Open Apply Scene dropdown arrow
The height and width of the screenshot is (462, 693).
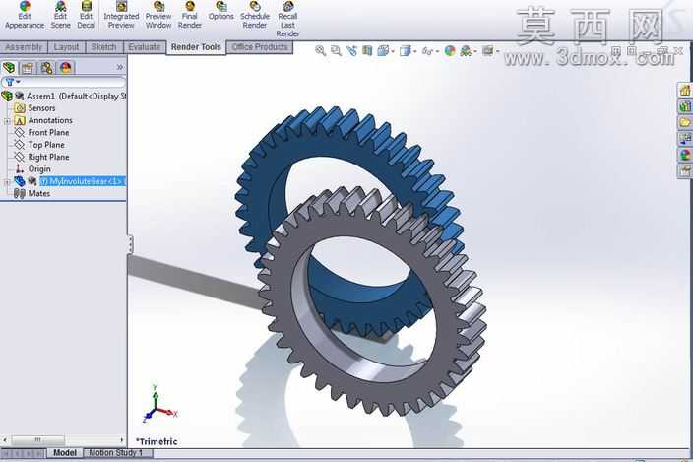(x=475, y=52)
